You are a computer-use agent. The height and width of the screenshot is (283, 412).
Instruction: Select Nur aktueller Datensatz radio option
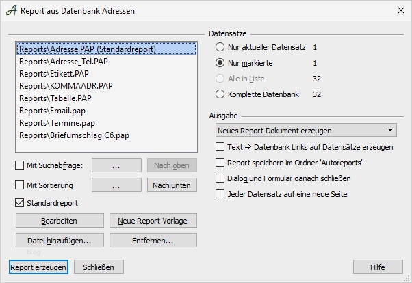click(x=220, y=47)
